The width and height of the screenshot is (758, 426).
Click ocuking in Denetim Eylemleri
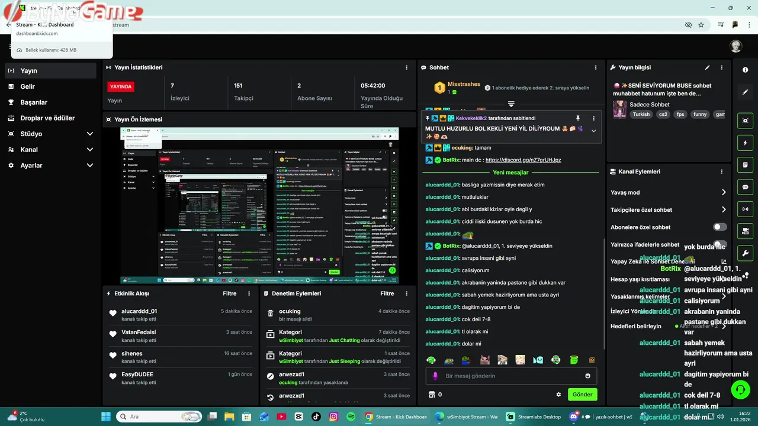(290, 311)
